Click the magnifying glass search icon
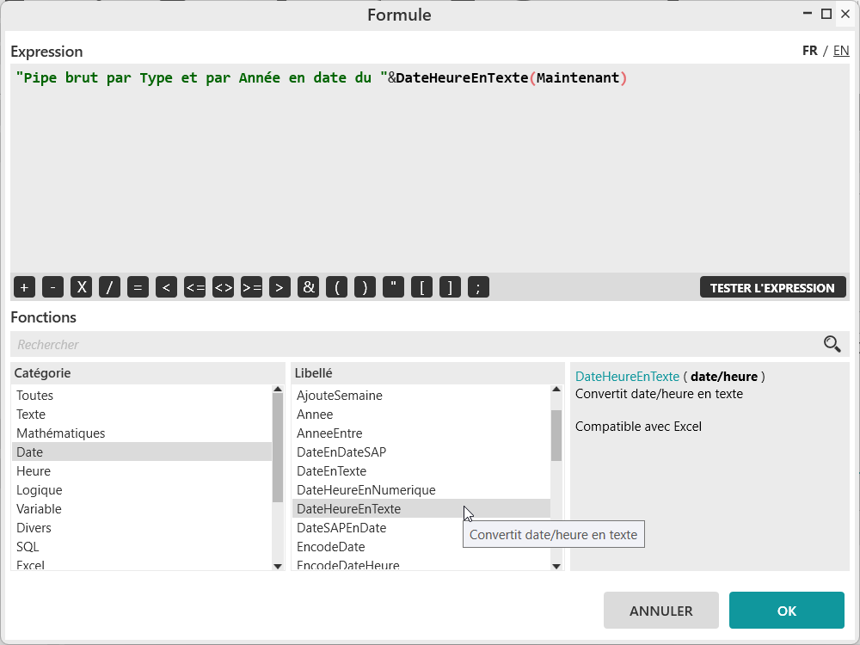 point(832,344)
